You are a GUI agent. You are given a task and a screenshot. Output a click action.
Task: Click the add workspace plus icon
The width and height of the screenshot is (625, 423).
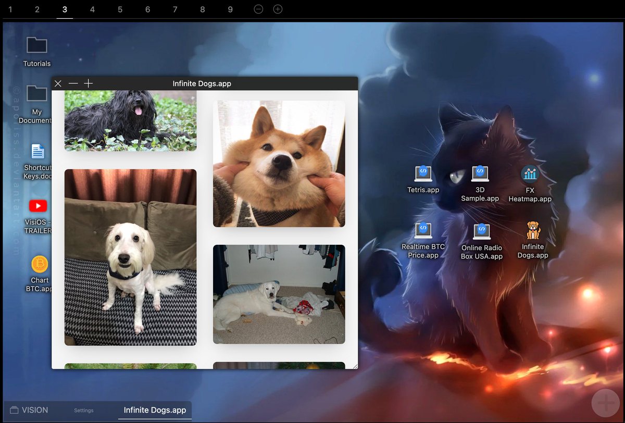[278, 9]
